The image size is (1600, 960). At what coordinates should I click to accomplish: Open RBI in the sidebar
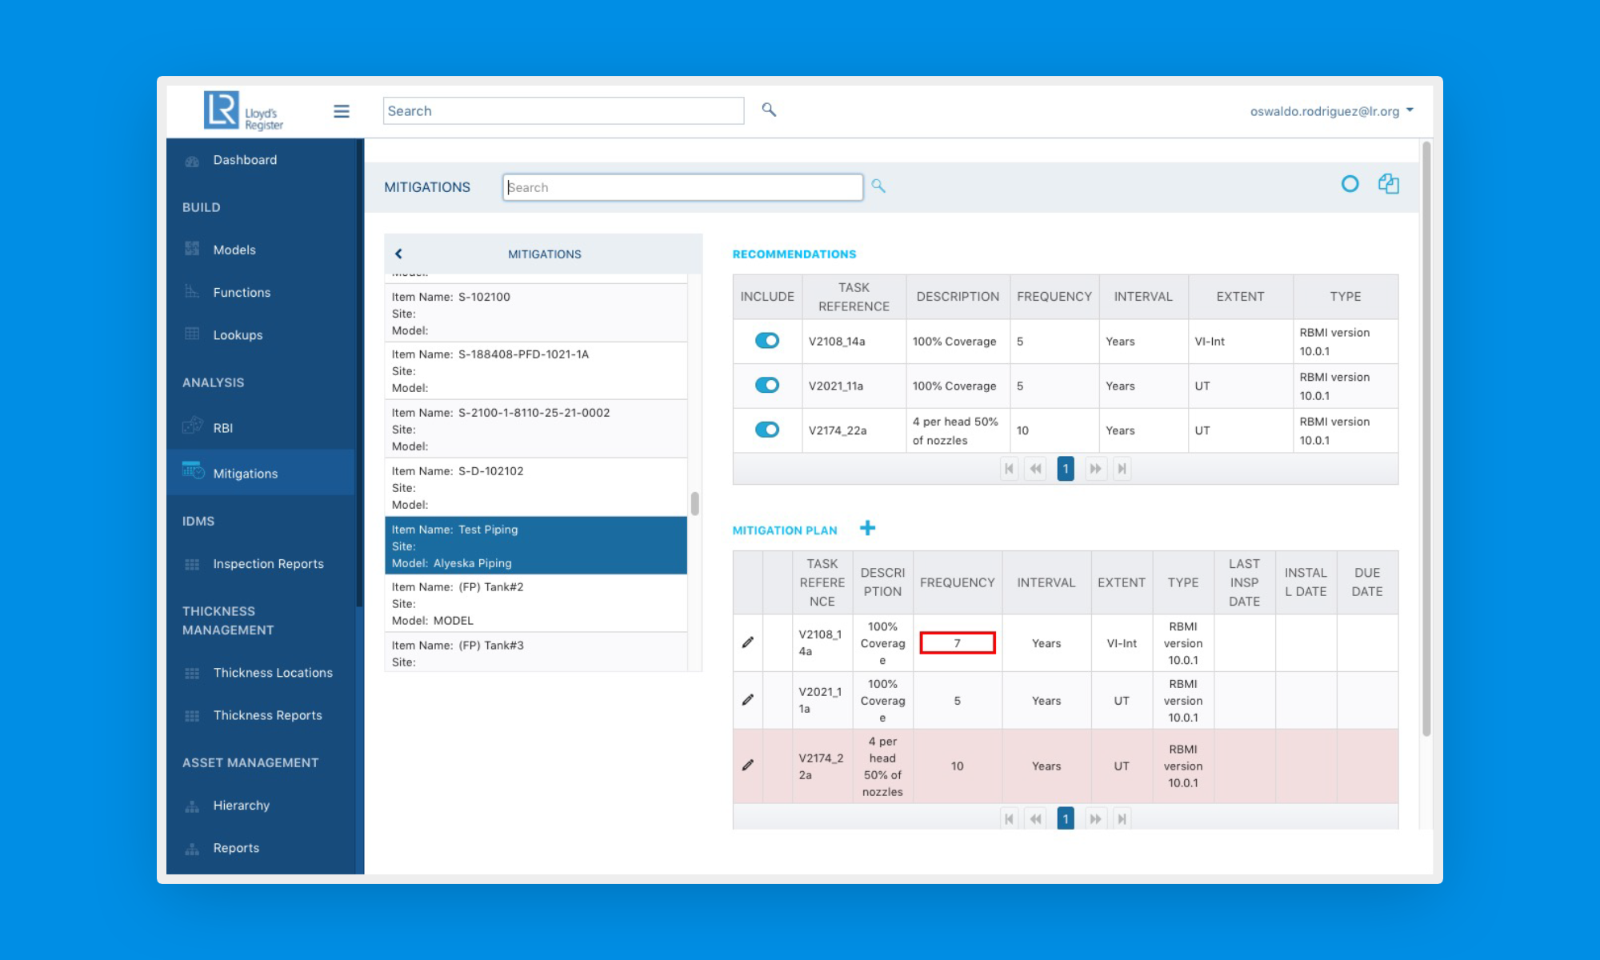[223, 428]
